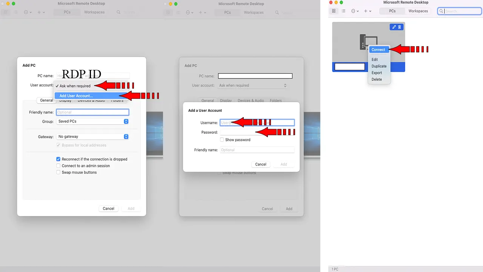Click the '1 PC' status text
The height and width of the screenshot is (272, 483).
pyautogui.click(x=335, y=269)
